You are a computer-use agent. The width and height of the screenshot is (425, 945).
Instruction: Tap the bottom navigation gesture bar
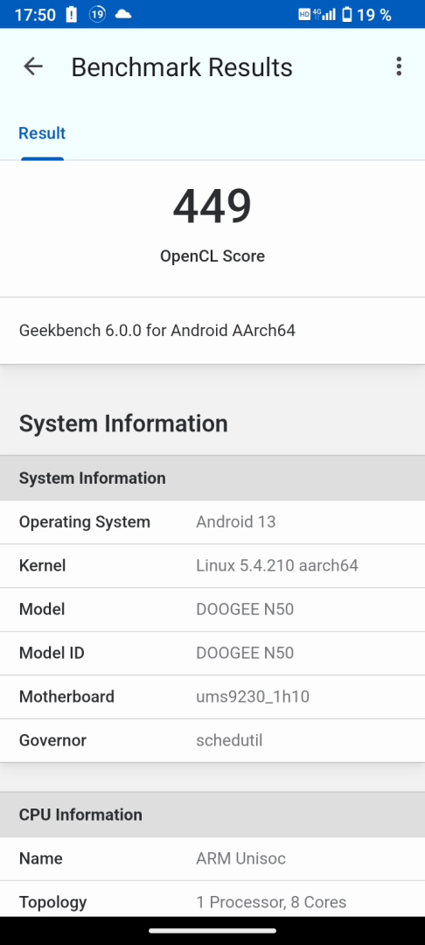[x=212, y=931]
